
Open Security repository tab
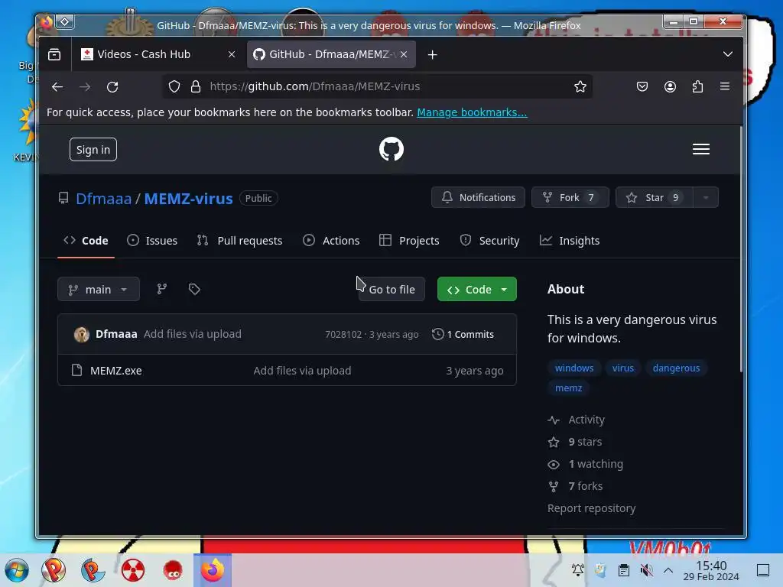coord(489,241)
